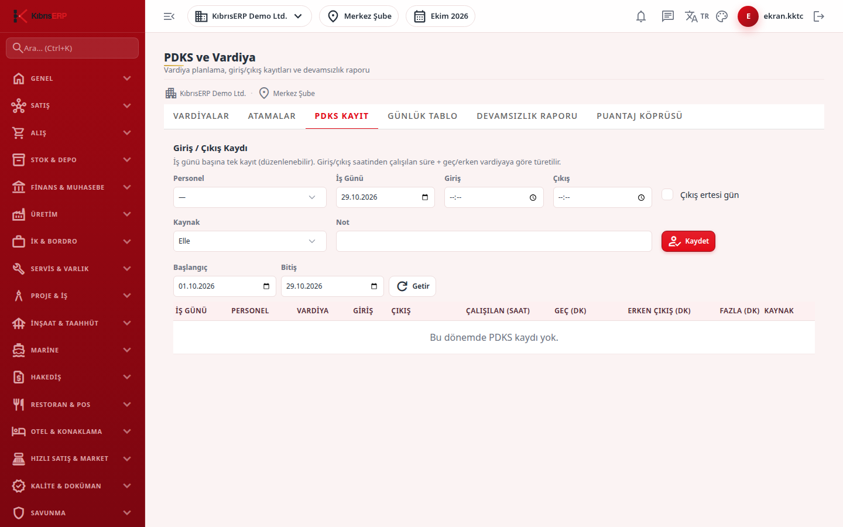
Task: Open the Kaynak dropdown showing Elle
Action: [x=250, y=241]
